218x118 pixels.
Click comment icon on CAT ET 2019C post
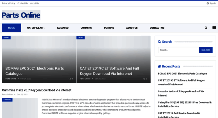[x=144, y=79]
